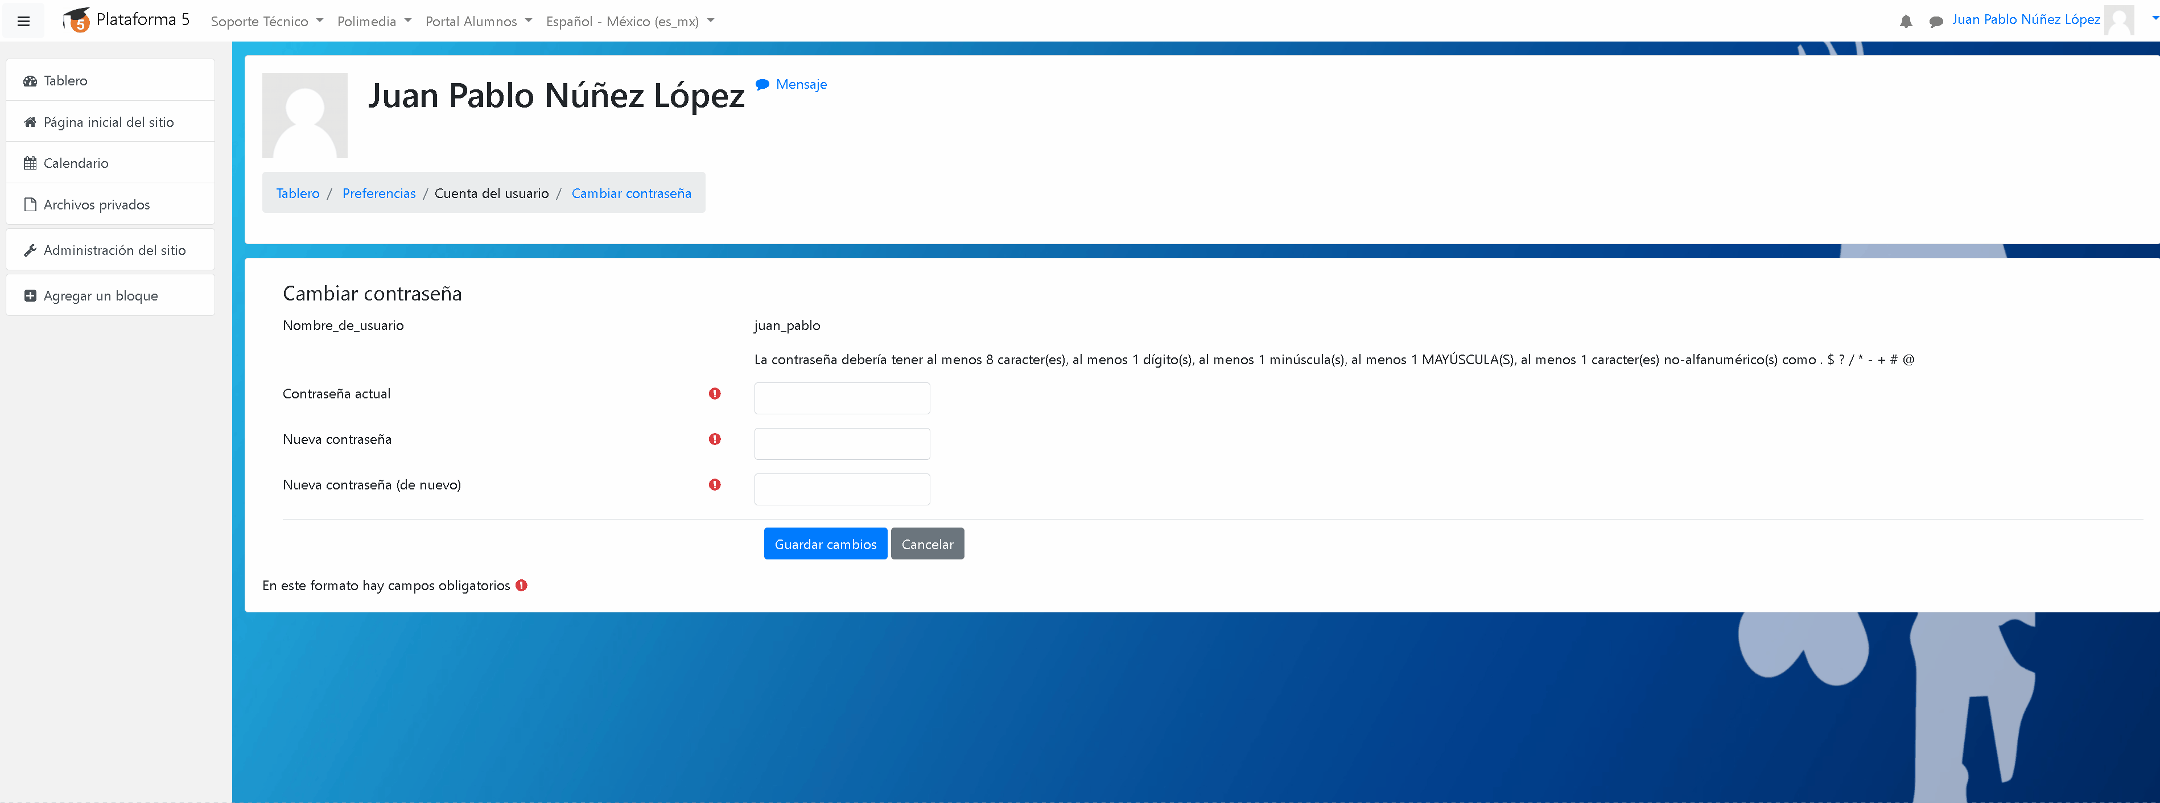This screenshot has width=2160, height=803.
Task: Click Guardar cambios button
Action: [x=825, y=544]
